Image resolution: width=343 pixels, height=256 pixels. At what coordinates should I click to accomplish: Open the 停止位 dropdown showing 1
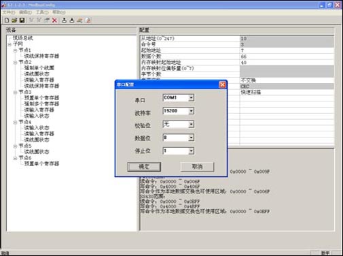tap(191, 151)
